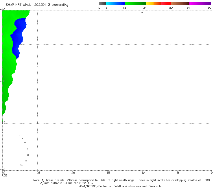This screenshot has width=214, height=188.
Task: Click the color scale label 18
Action: tap(124, 8)
